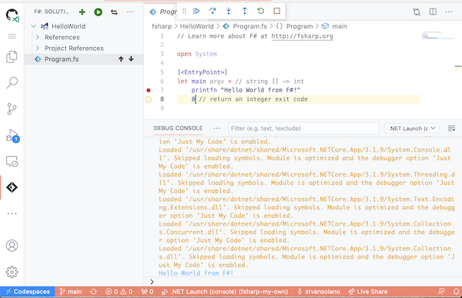The width and height of the screenshot is (462, 298).
Task: Step out of the function
Action: coord(245,12)
